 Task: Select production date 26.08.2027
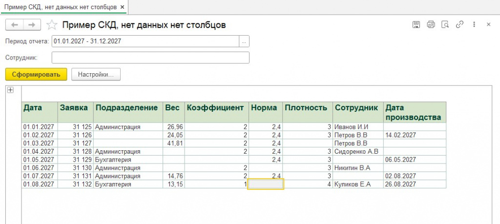click(x=415, y=184)
